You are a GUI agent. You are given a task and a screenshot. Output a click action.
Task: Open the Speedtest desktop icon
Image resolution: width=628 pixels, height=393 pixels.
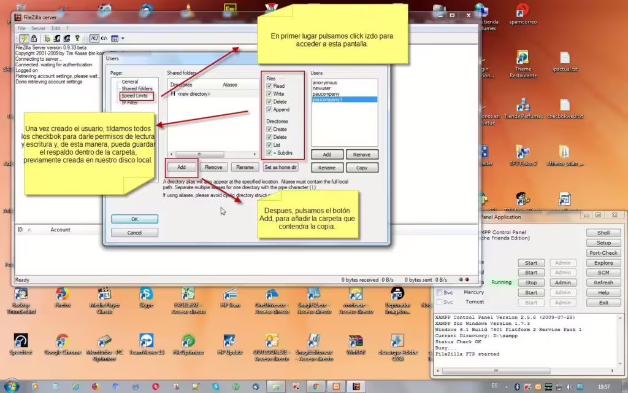tap(21, 344)
